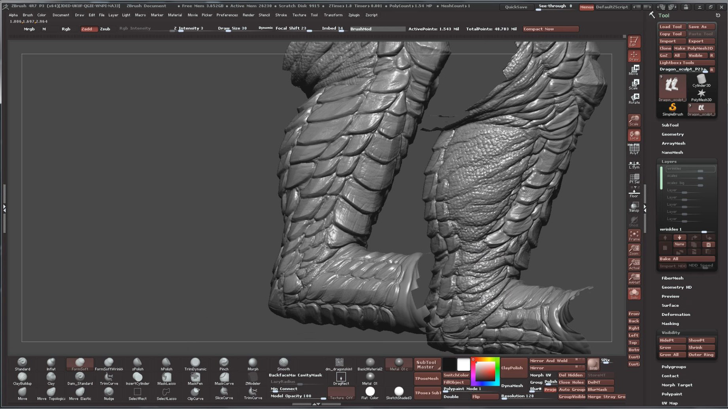Viewport: 728px width, 409px height.
Task: Select the dm_dragonskin1 material
Action: click(x=339, y=364)
